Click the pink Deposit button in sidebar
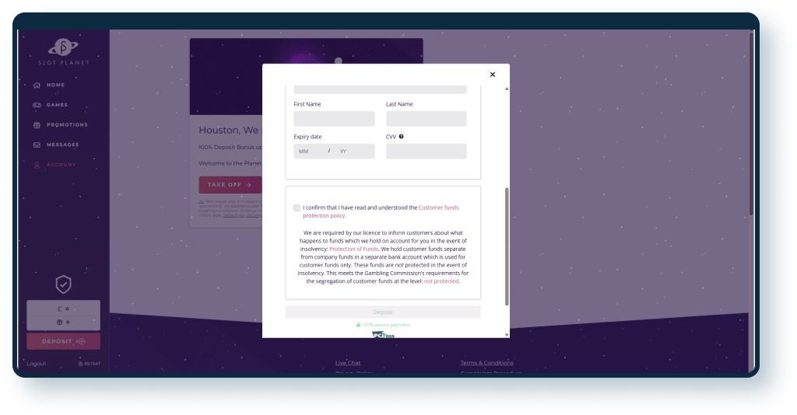The height and width of the screenshot is (415, 797). pyautogui.click(x=63, y=341)
